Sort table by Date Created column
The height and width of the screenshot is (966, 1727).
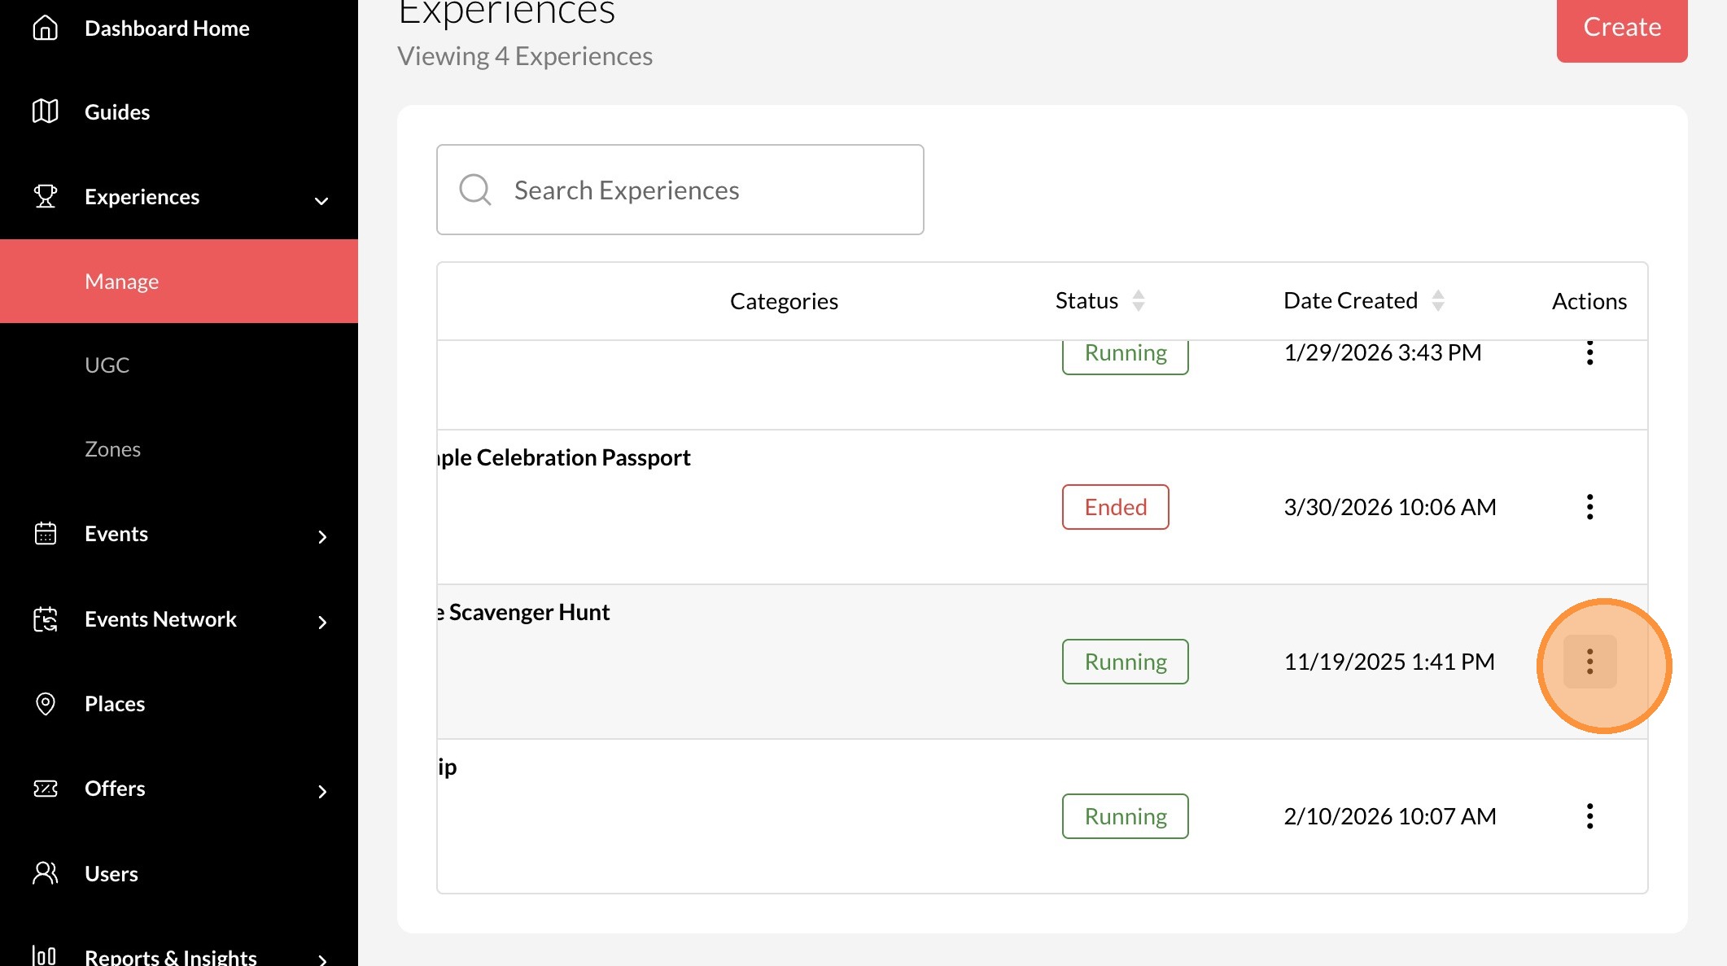(x=1437, y=301)
